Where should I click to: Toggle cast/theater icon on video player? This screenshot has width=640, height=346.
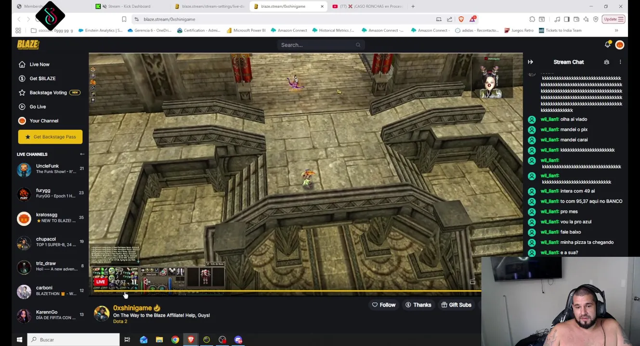(472, 282)
